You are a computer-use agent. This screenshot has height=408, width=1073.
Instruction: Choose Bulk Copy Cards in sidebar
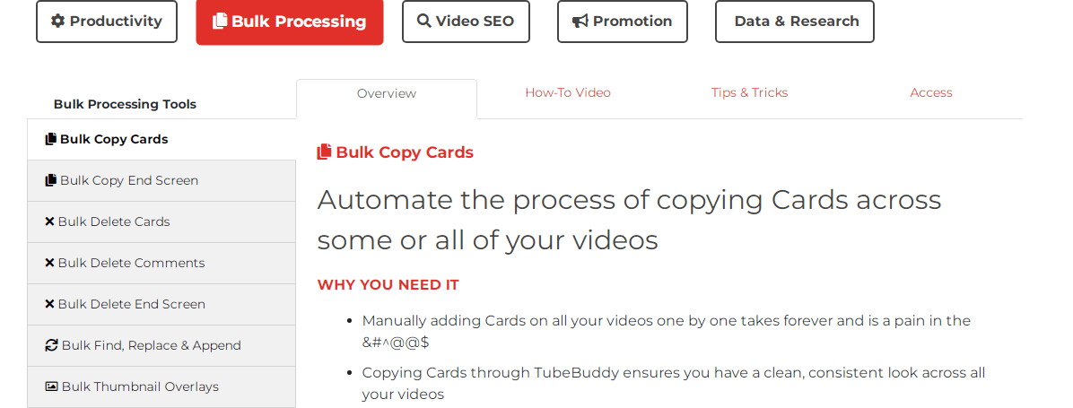(161, 139)
